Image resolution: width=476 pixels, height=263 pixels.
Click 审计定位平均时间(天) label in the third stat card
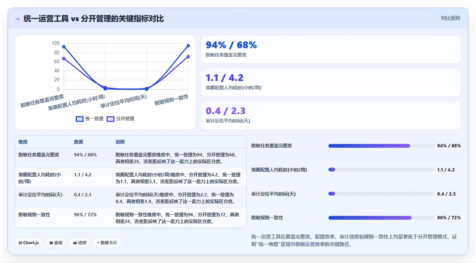228,121
